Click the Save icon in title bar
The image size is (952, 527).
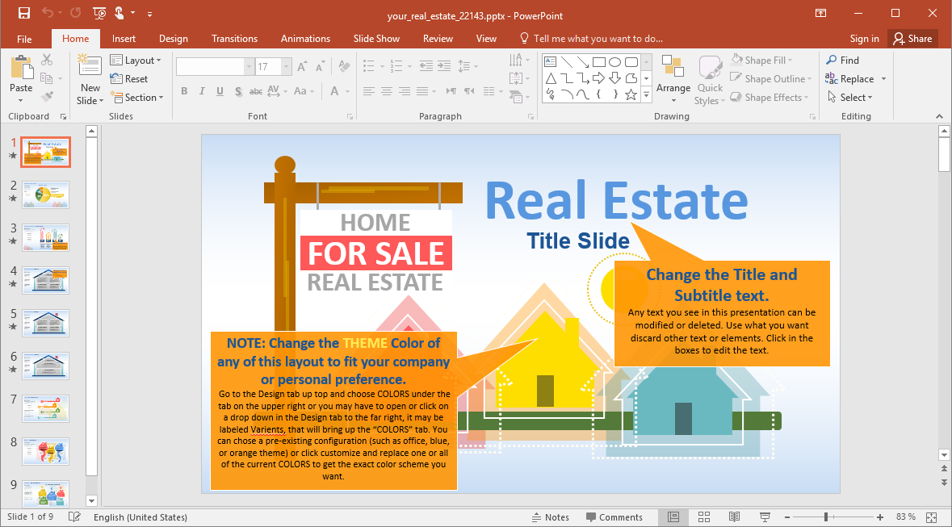(x=23, y=13)
